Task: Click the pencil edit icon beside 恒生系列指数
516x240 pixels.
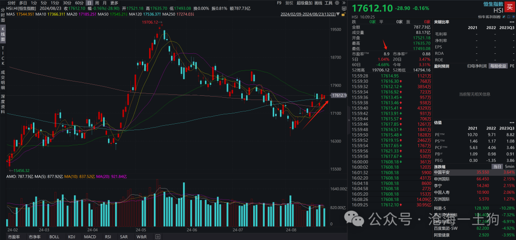Action: 504,16
